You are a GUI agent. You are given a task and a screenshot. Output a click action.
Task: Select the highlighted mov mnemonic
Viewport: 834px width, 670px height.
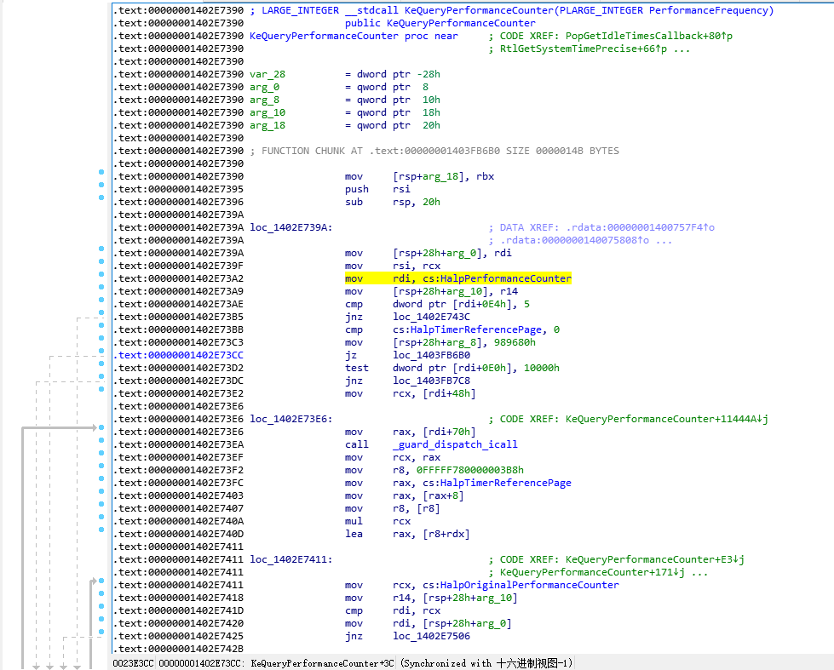pyautogui.click(x=354, y=278)
